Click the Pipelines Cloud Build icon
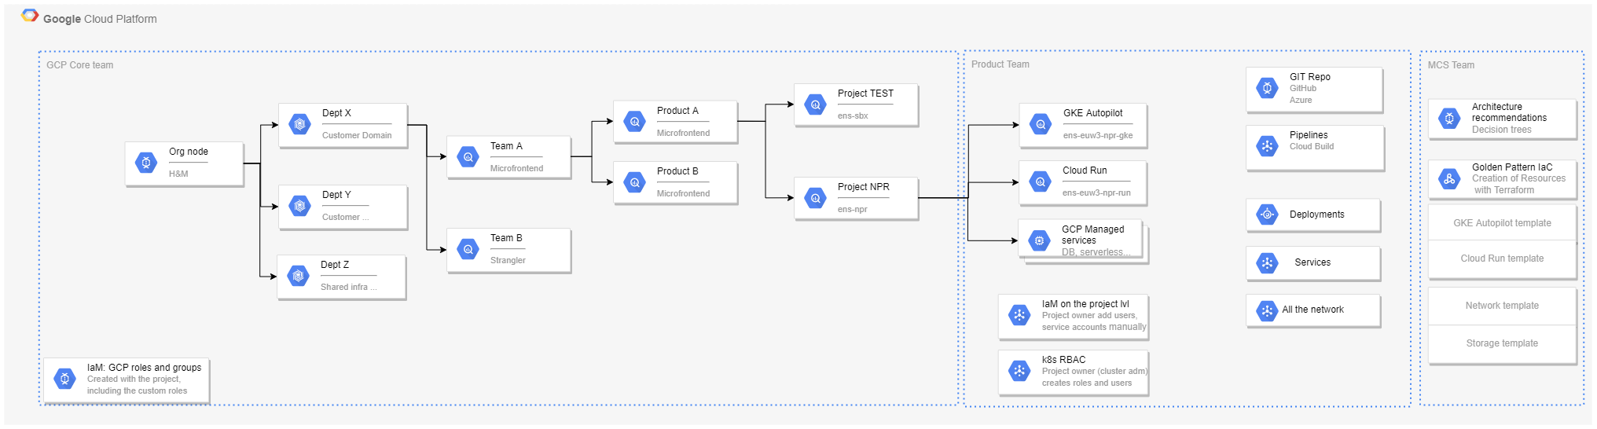This screenshot has width=1597, height=429. point(1267,145)
